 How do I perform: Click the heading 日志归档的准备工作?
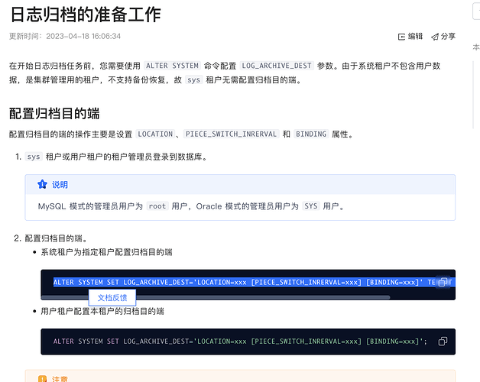coord(86,15)
